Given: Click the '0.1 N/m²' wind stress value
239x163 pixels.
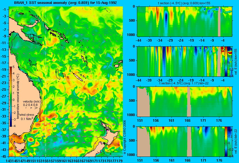Looking at the screenshot, I should (27, 119).
